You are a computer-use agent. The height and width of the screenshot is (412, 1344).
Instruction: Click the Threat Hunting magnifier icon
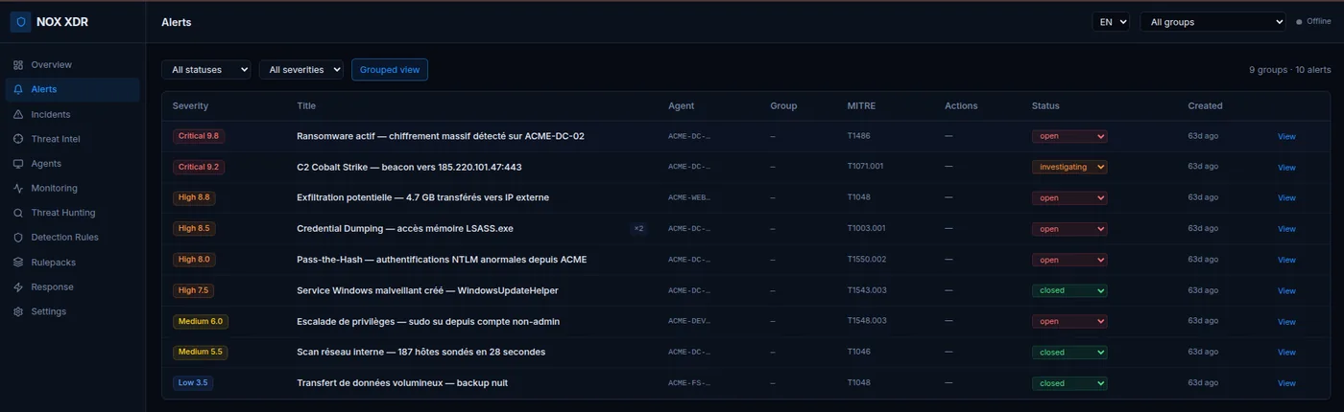18,213
